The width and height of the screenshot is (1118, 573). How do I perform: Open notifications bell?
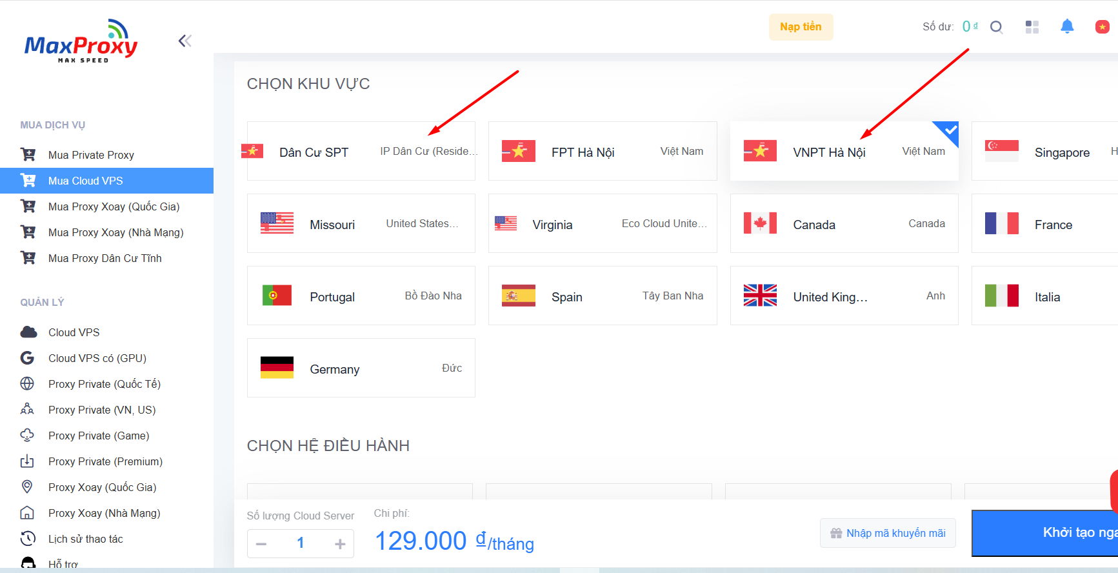pyautogui.click(x=1067, y=26)
